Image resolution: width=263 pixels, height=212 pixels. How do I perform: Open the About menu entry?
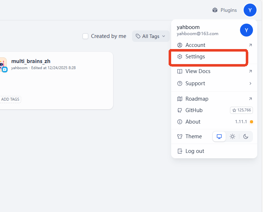(214, 122)
